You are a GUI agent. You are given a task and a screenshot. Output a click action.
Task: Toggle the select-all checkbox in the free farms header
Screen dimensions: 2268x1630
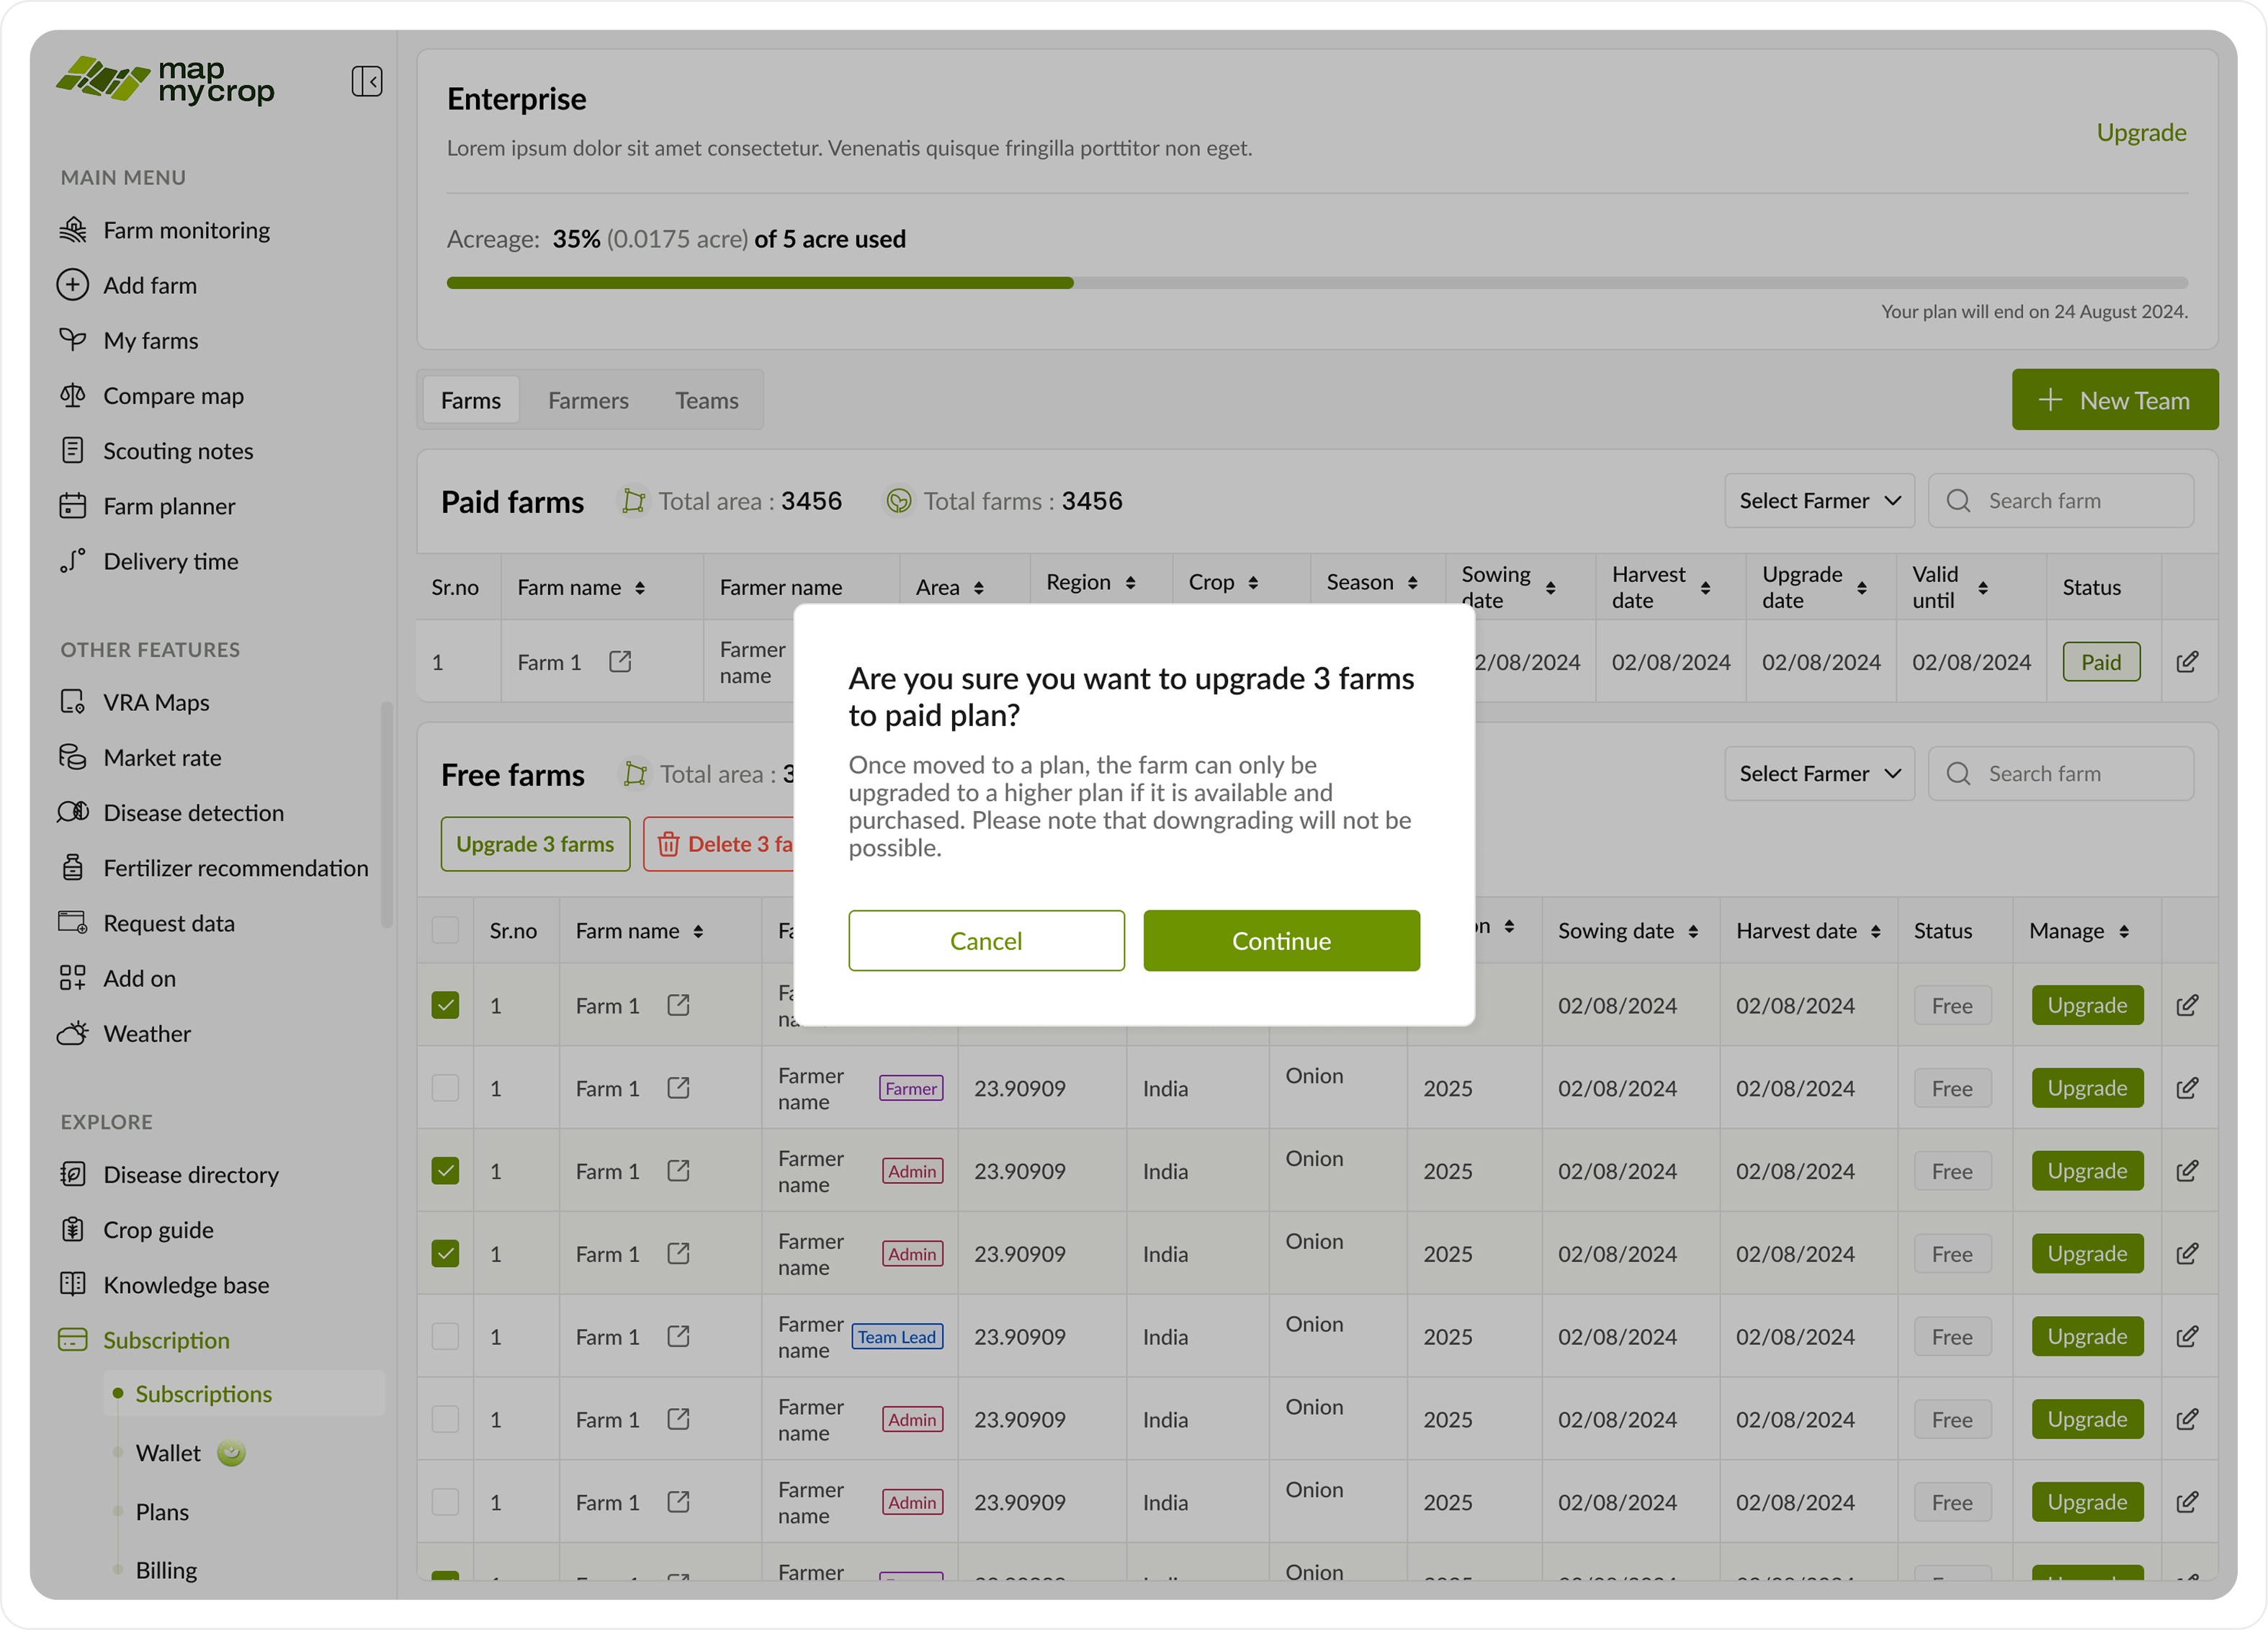click(445, 930)
